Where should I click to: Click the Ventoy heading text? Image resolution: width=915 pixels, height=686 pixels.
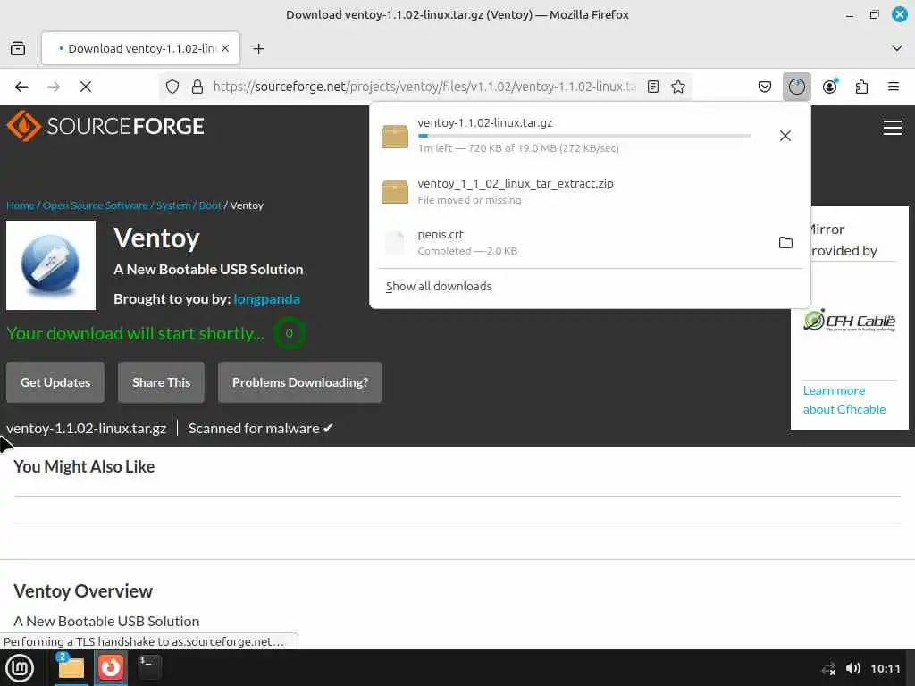pyautogui.click(x=156, y=238)
